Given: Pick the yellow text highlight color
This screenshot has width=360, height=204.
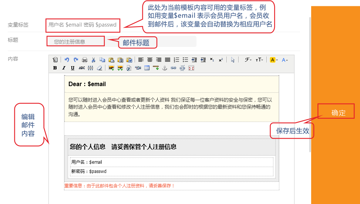Looking at the screenshot, I should [x=273, y=60].
